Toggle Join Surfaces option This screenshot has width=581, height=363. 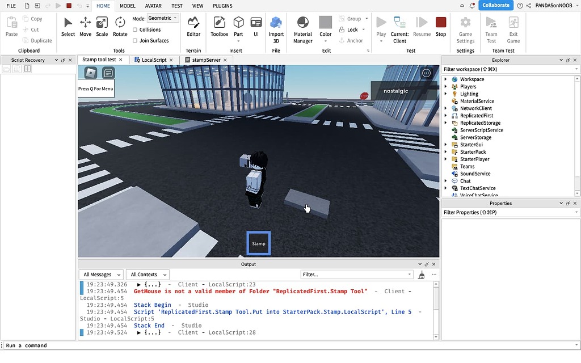point(136,40)
